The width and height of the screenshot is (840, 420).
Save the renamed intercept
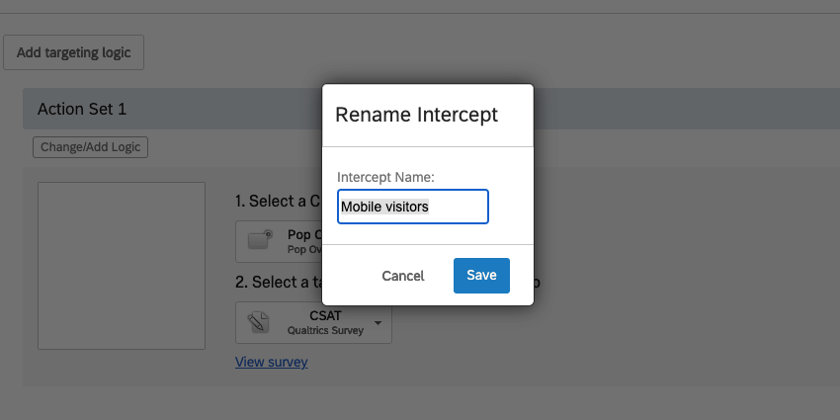pyautogui.click(x=481, y=276)
